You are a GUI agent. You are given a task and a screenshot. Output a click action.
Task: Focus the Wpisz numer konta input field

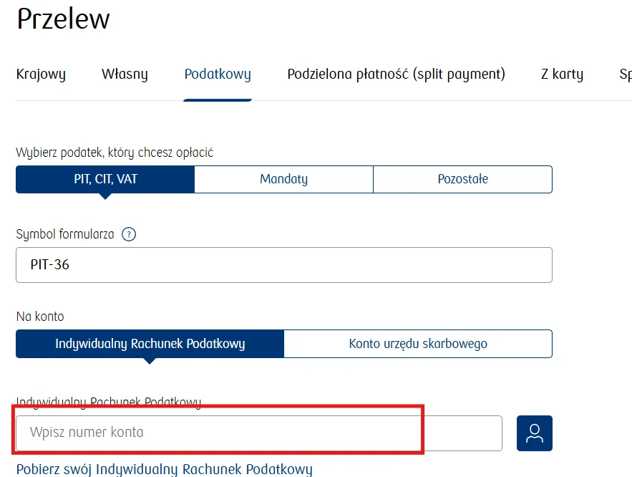258,433
